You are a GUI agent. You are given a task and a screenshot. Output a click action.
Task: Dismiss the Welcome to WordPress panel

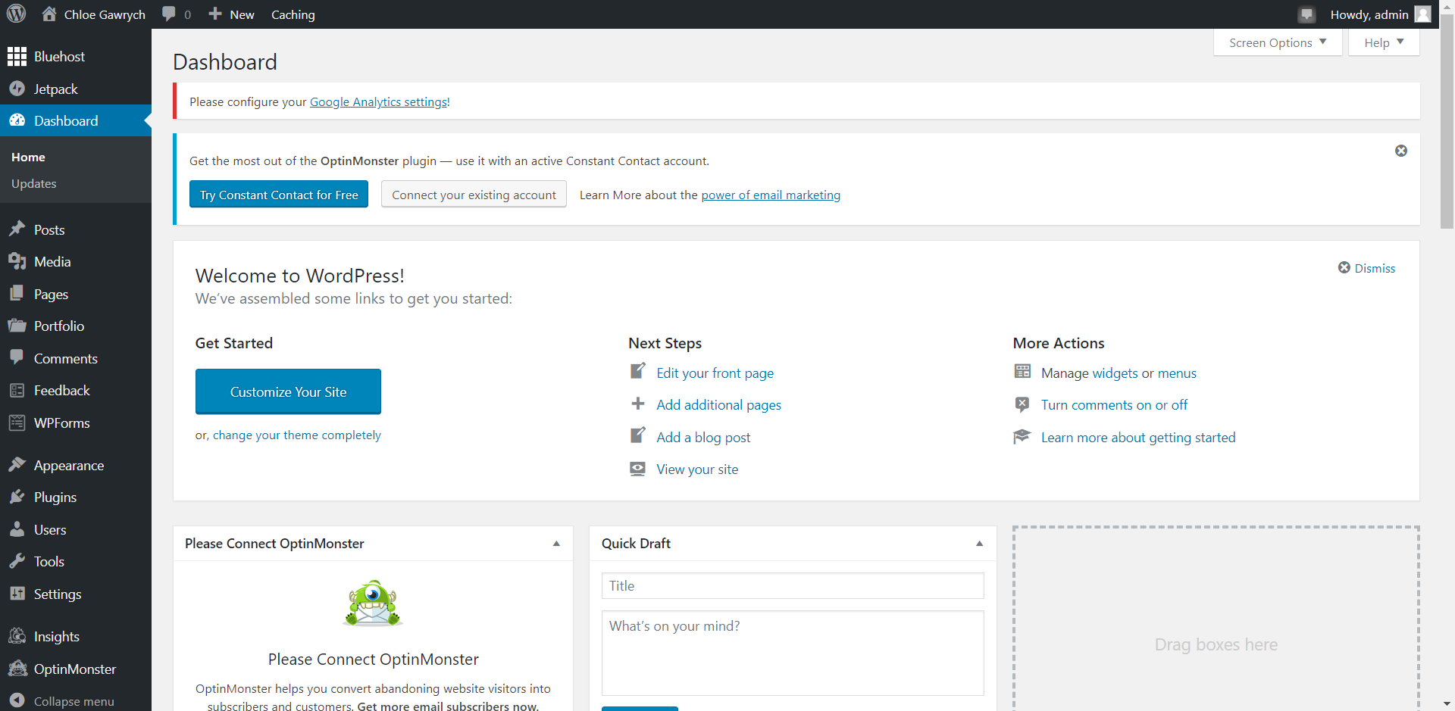click(1366, 268)
